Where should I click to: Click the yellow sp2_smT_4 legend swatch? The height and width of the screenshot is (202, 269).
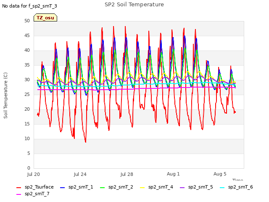(142, 188)
